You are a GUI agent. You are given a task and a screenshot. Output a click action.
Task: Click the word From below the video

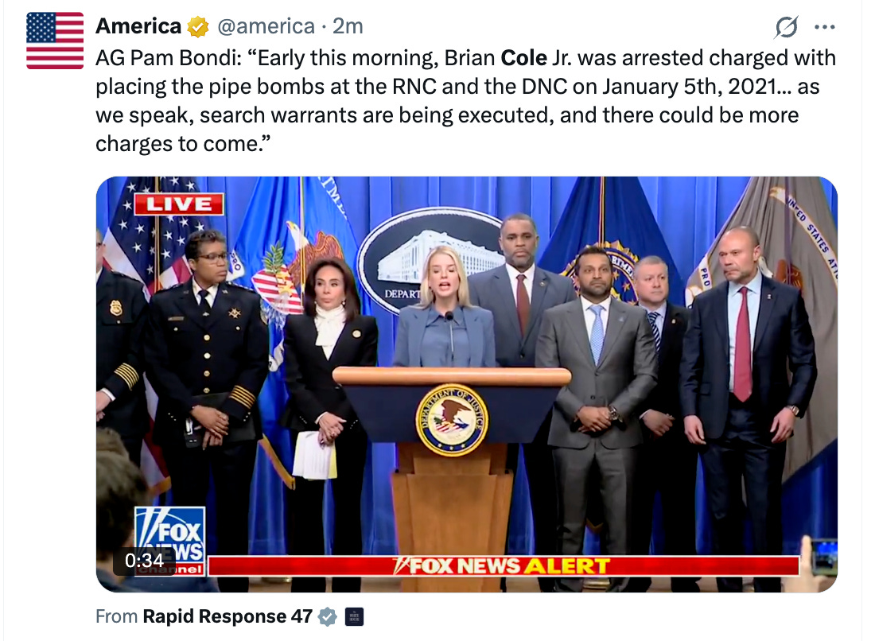(117, 616)
